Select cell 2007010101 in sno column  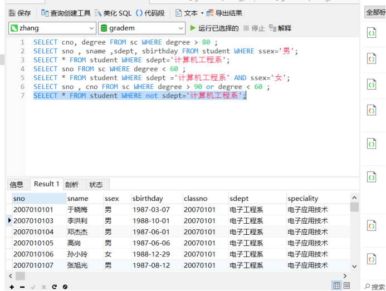click(x=39, y=210)
